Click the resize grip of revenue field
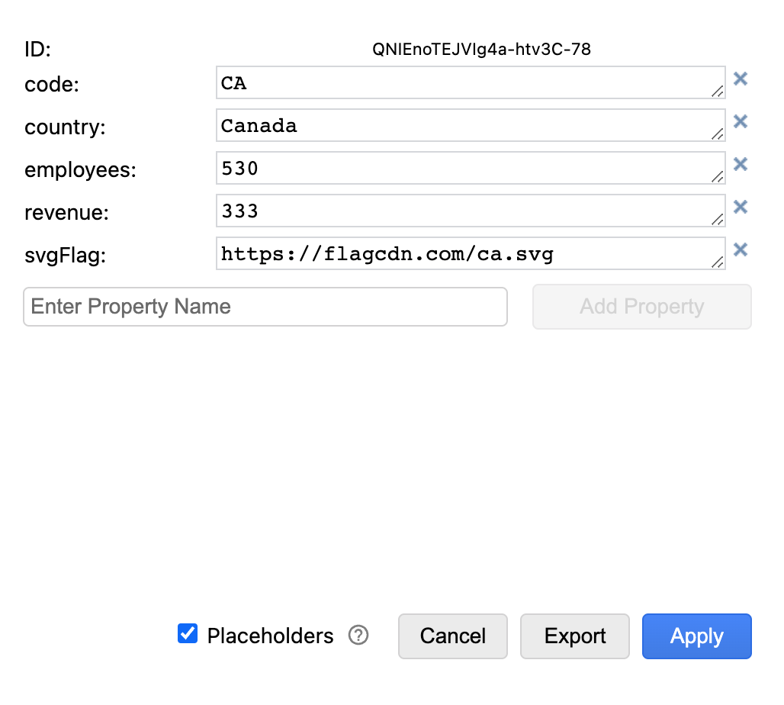784x705 pixels. 718,219
